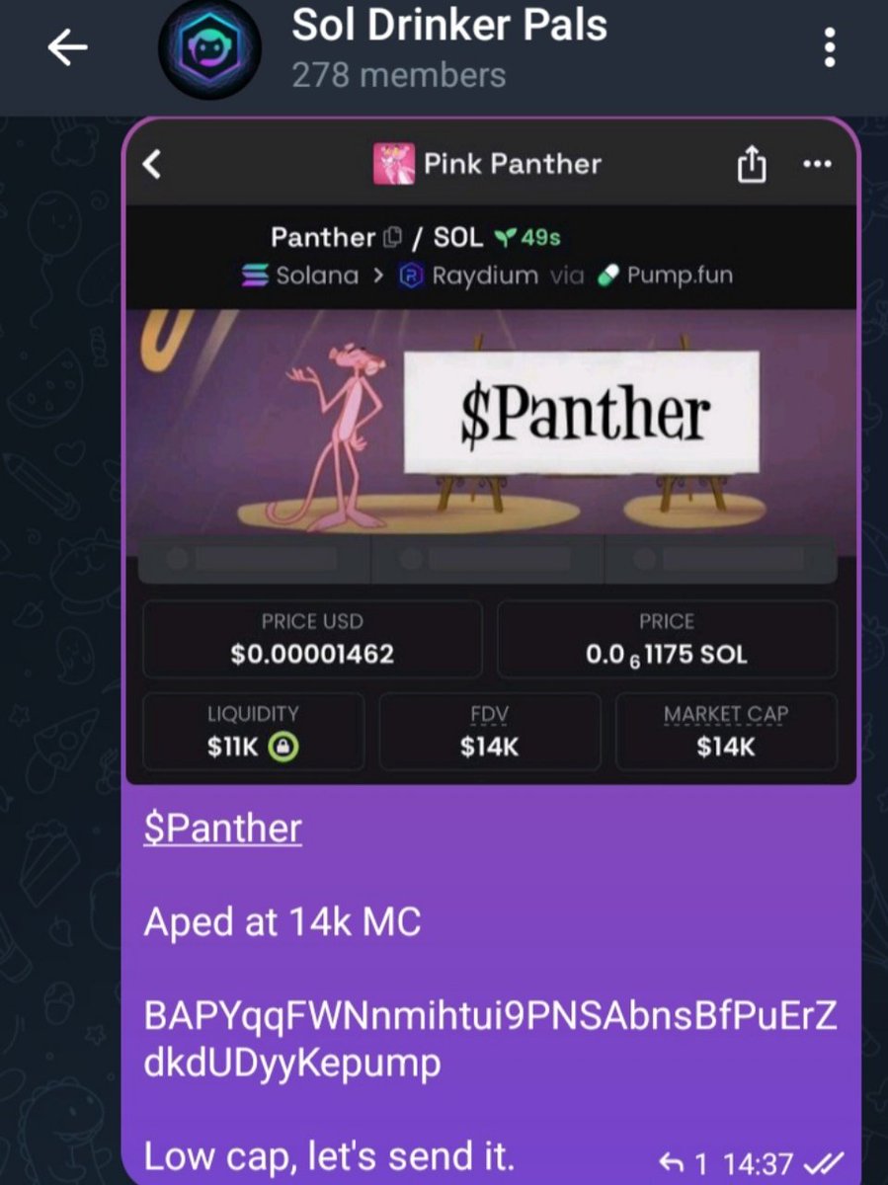Open the Sol Drinker Pals group avatar
This screenshot has width=888, height=1185.
point(209,49)
